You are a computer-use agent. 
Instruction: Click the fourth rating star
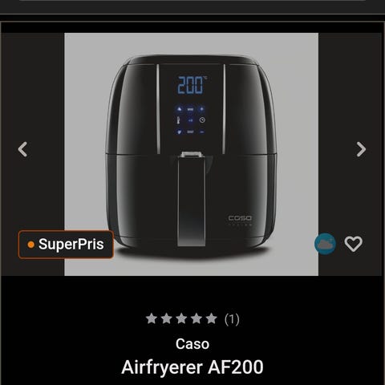point(197,318)
